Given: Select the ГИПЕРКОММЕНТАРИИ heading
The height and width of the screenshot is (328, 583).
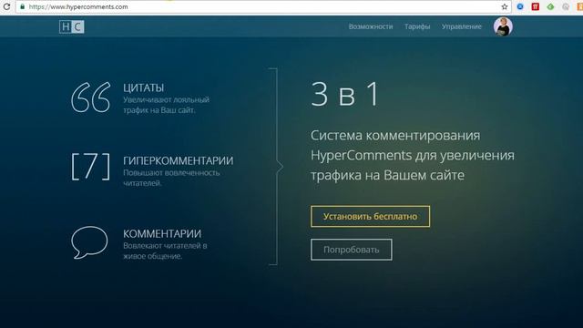Looking at the screenshot, I should pyautogui.click(x=179, y=160).
